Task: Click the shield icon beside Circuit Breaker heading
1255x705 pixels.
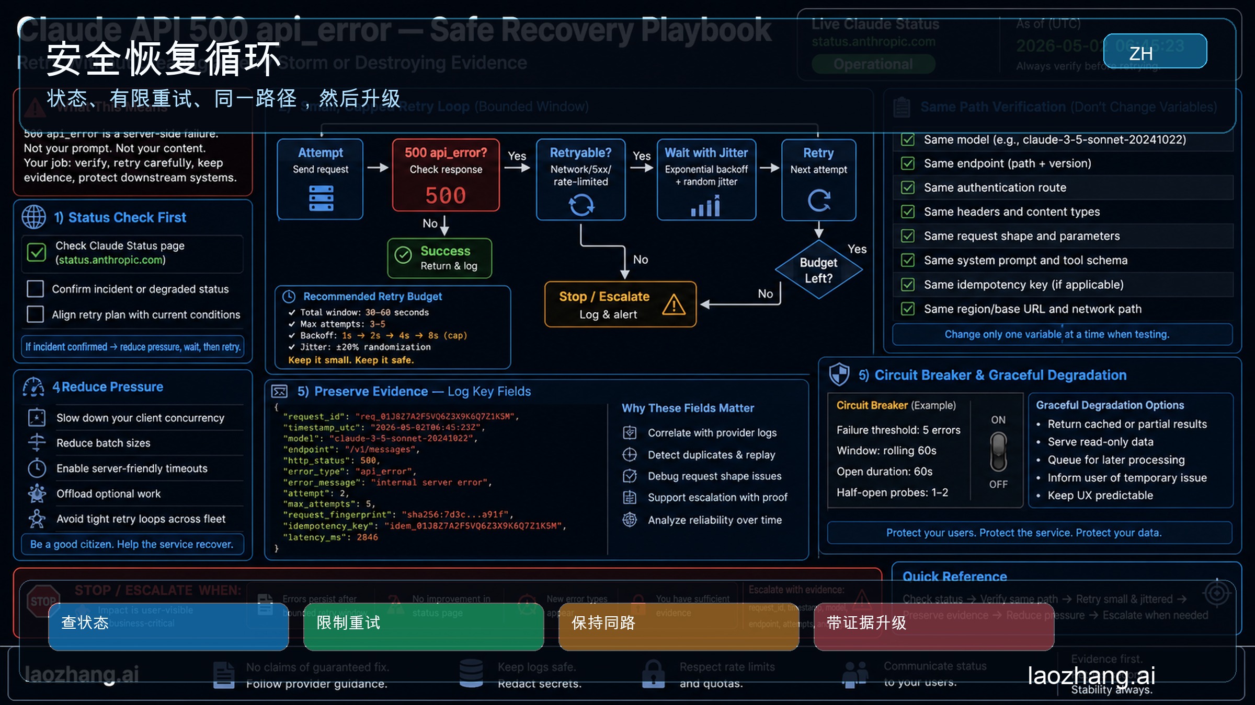Action: (x=839, y=374)
